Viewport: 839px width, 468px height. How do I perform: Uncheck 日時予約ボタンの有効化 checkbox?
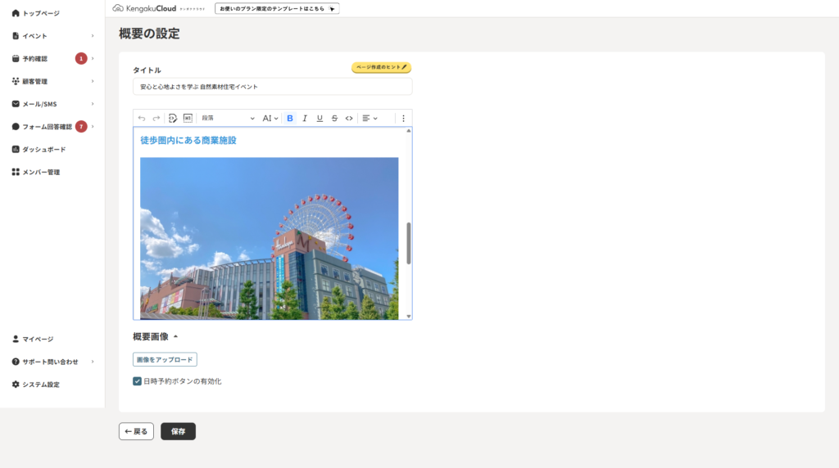pyautogui.click(x=138, y=381)
